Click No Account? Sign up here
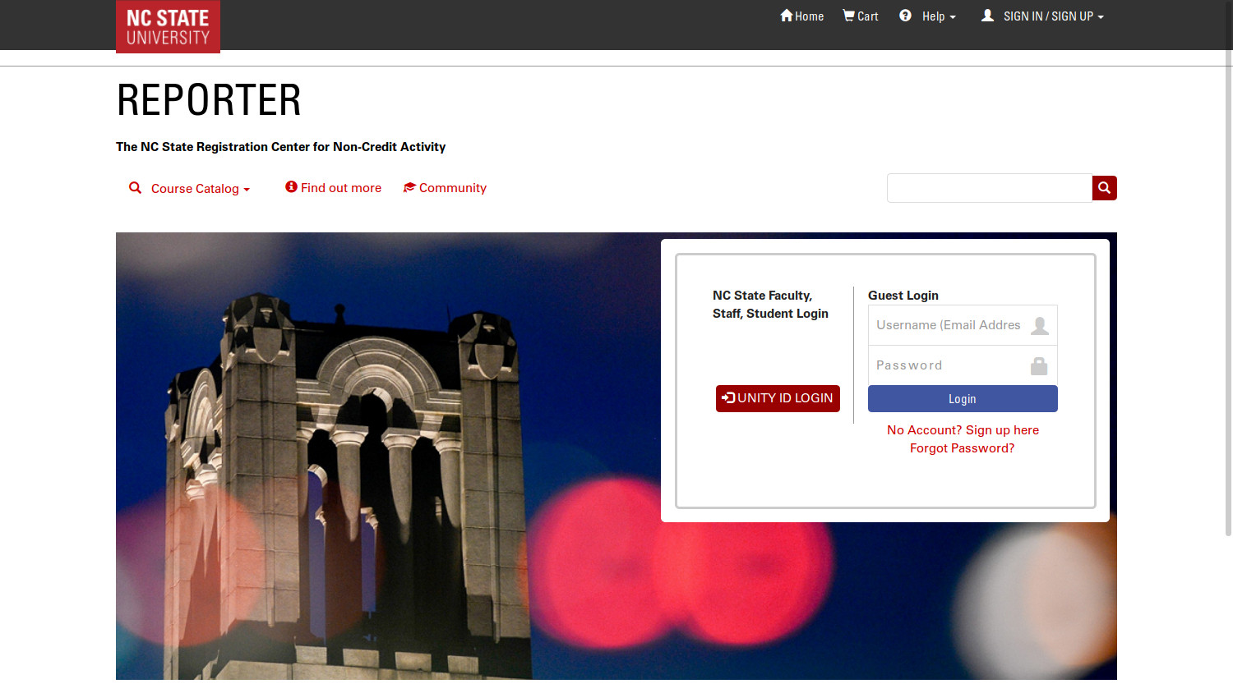Viewport: 1233px width, 693px height. pyautogui.click(x=963, y=429)
